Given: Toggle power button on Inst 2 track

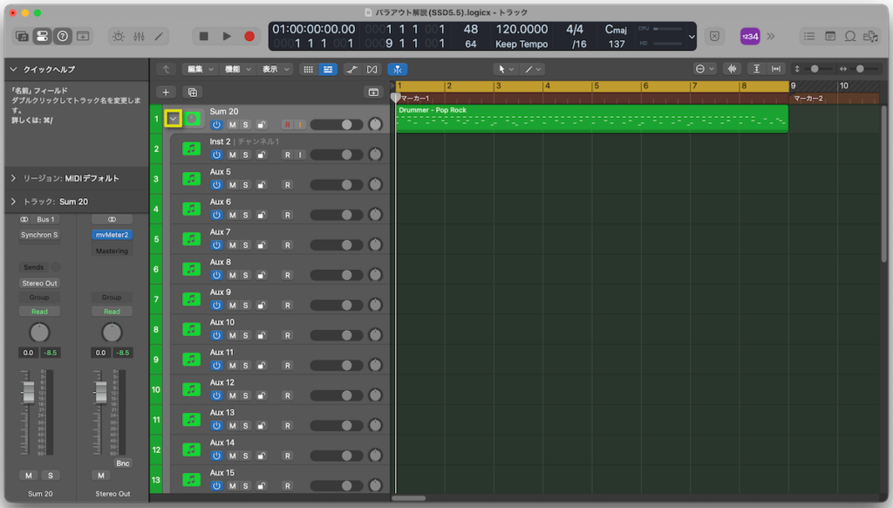Looking at the screenshot, I should (x=216, y=155).
